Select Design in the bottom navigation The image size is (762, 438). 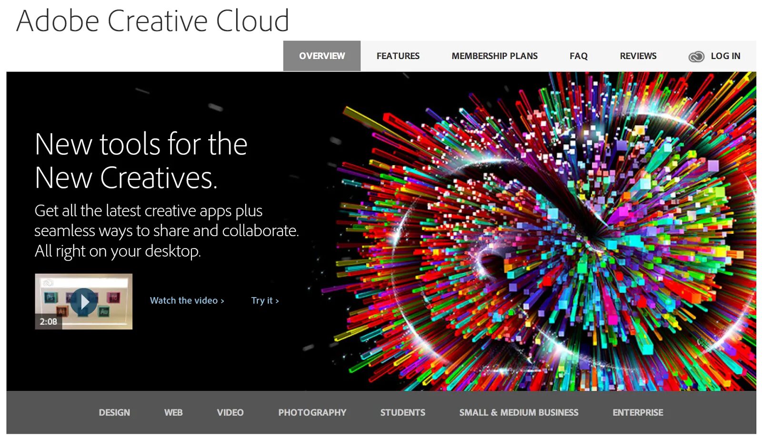(x=114, y=412)
